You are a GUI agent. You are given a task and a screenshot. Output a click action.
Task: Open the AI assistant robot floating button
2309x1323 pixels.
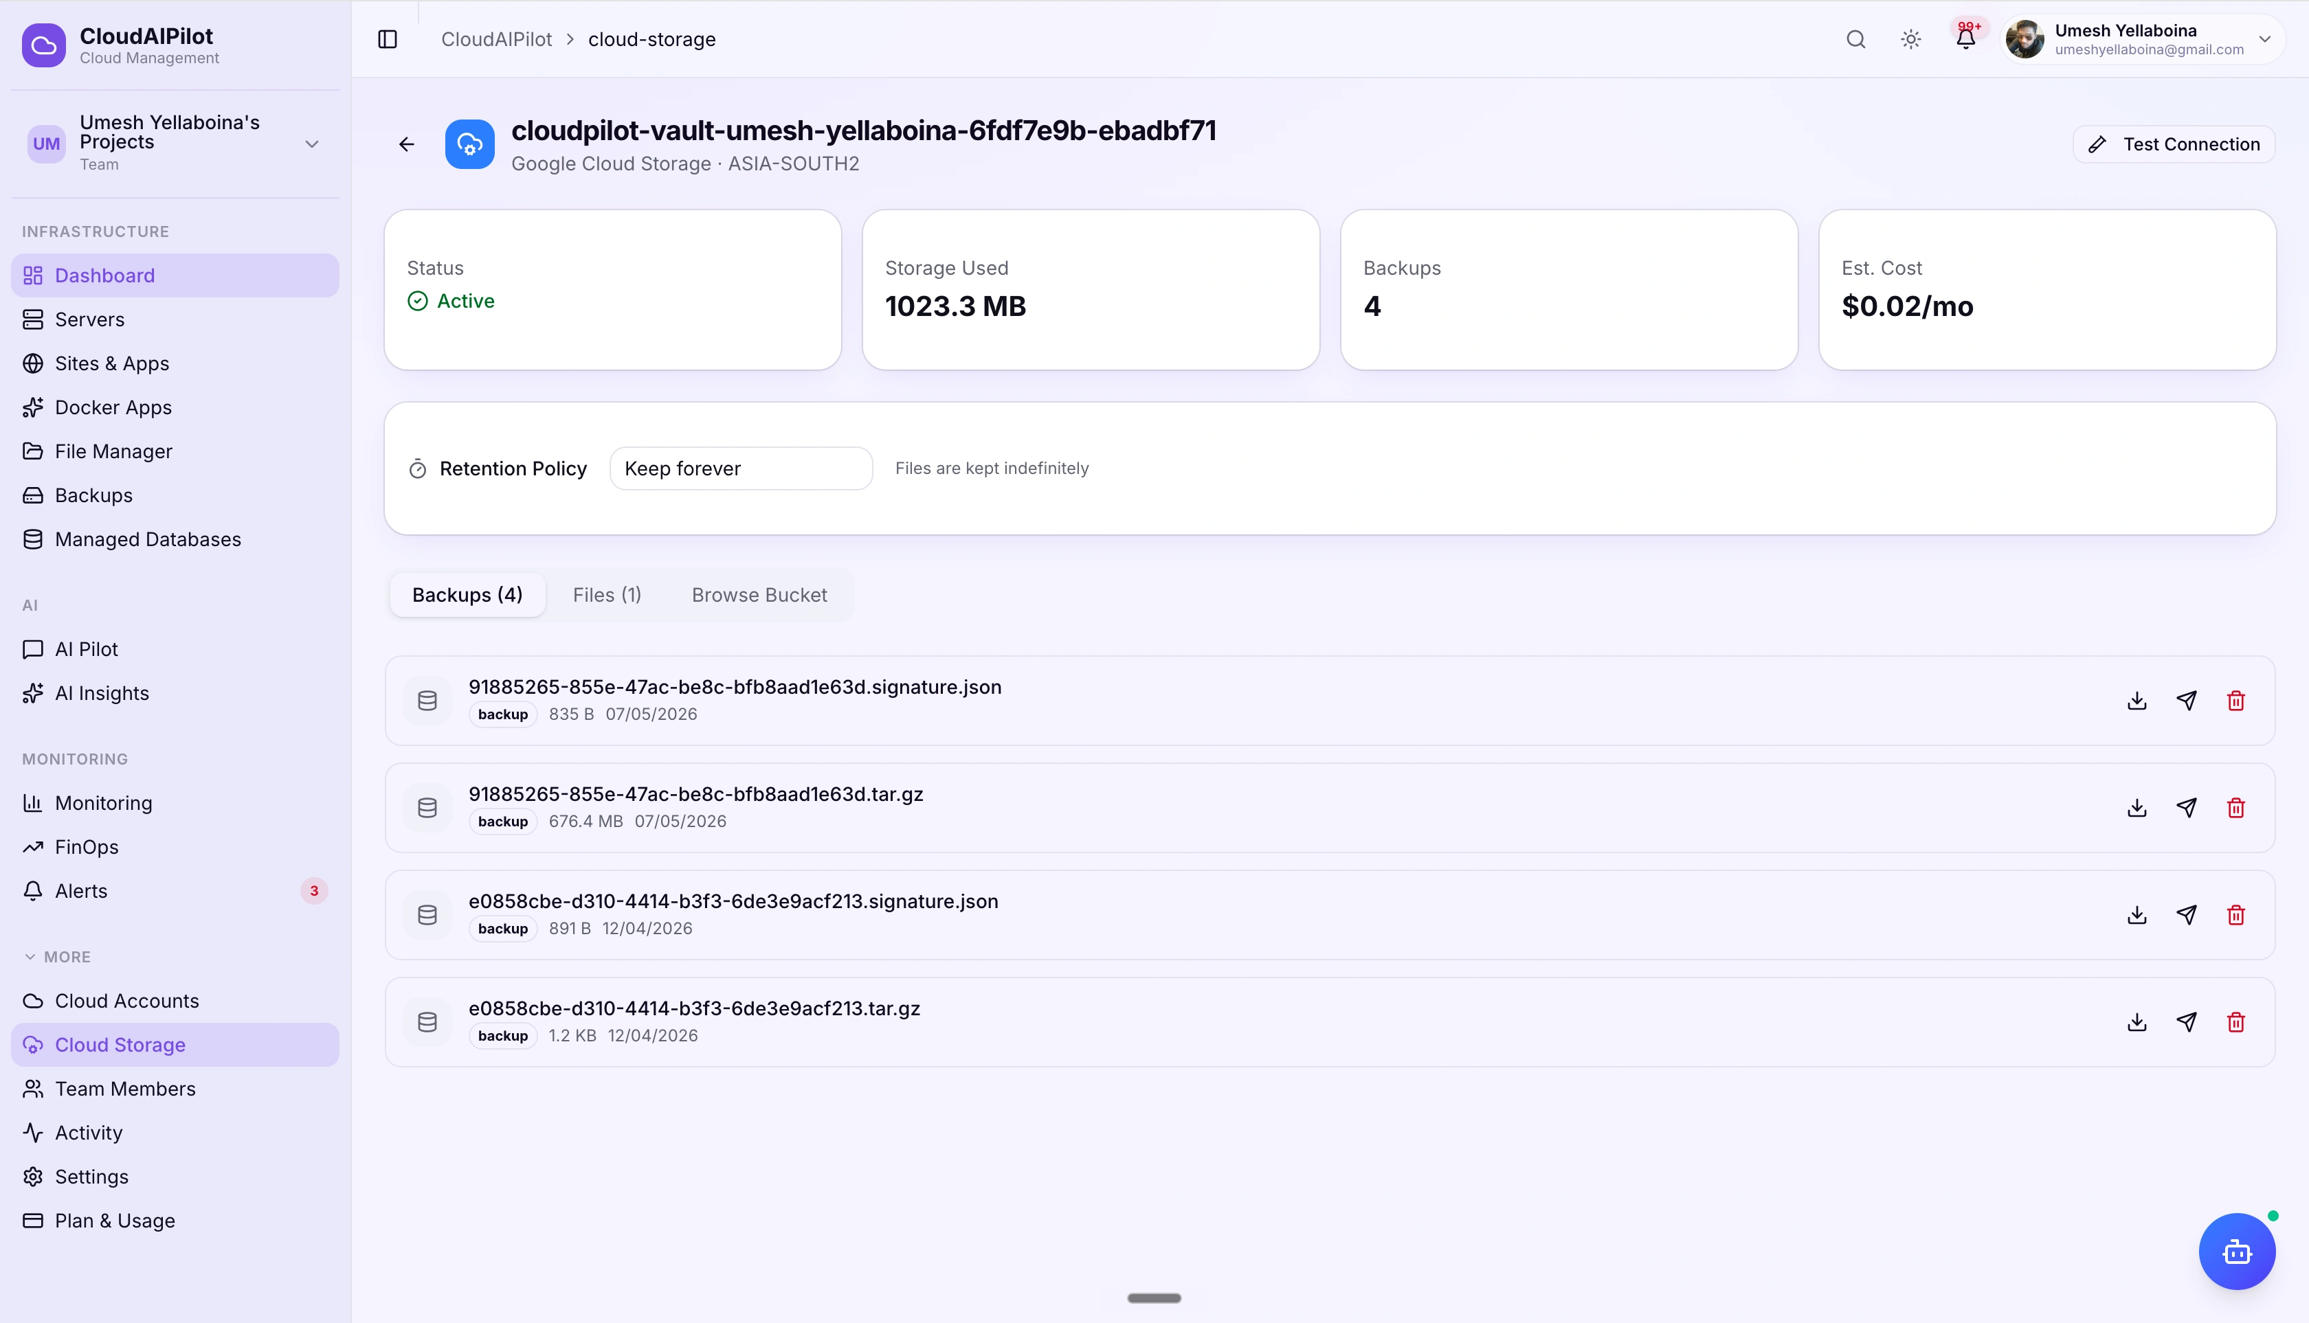click(2236, 1251)
